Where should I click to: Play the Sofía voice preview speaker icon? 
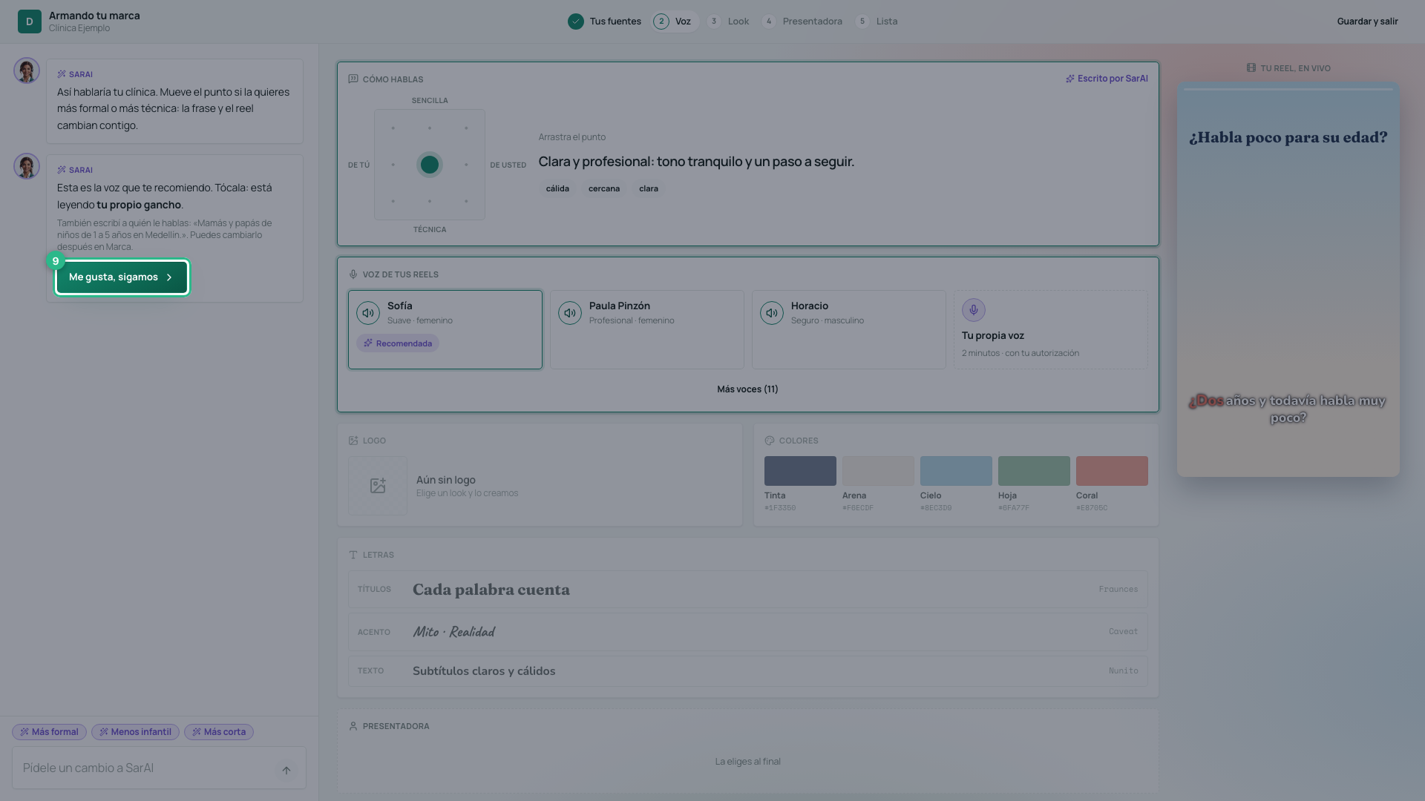pyautogui.click(x=368, y=313)
